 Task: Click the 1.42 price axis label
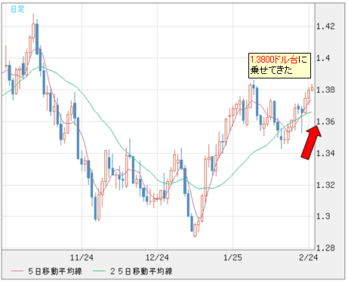(325, 26)
